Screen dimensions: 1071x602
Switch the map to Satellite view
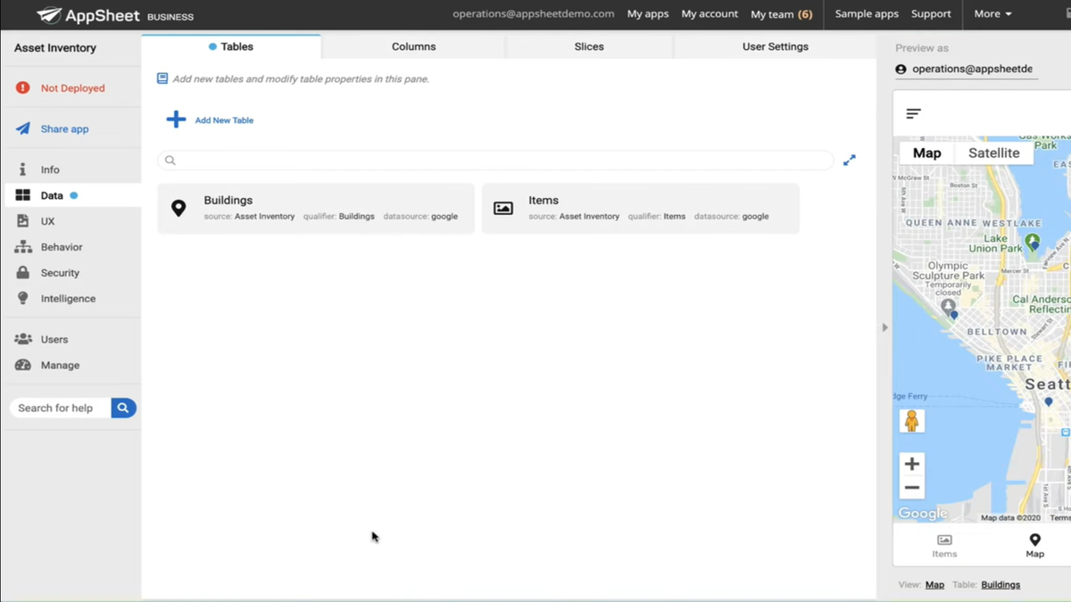pyautogui.click(x=993, y=153)
